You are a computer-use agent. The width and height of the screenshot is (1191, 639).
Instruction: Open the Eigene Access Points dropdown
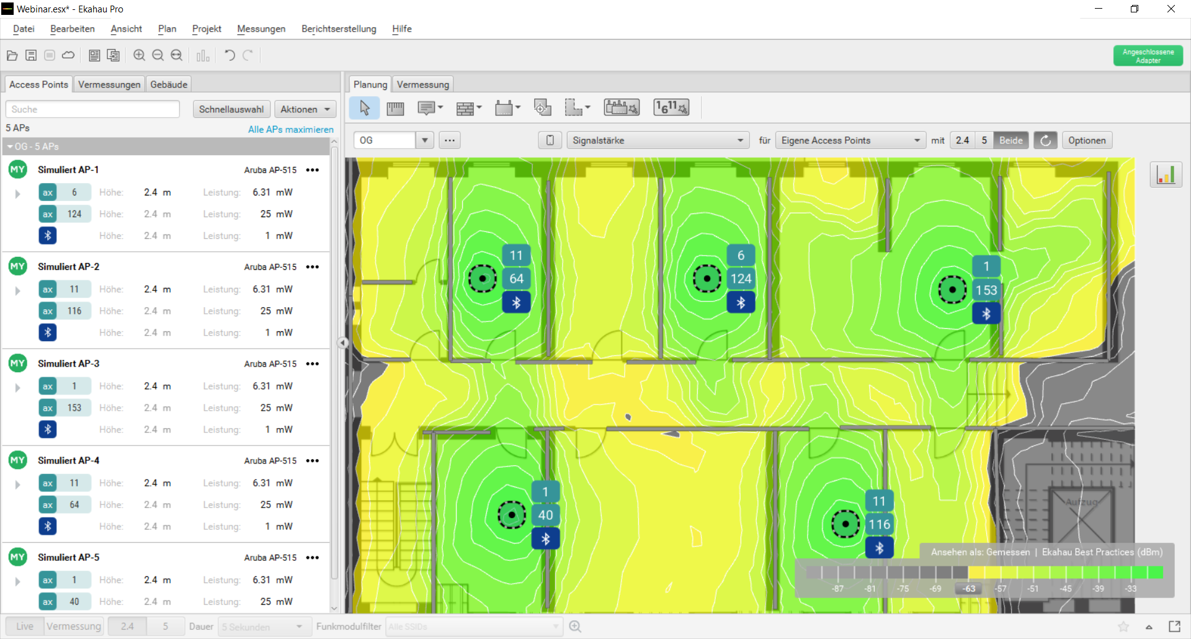[850, 140]
